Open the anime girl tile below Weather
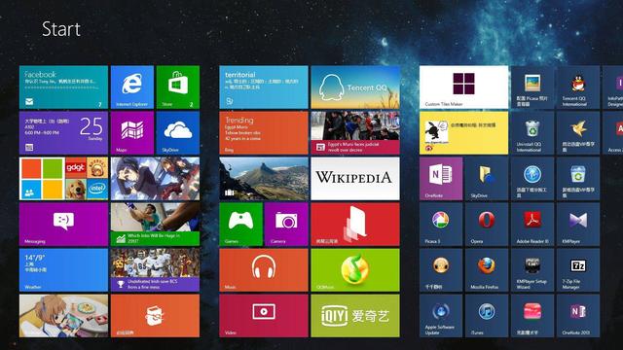This screenshot has width=623, height=350. pyautogui.click(x=63, y=315)
